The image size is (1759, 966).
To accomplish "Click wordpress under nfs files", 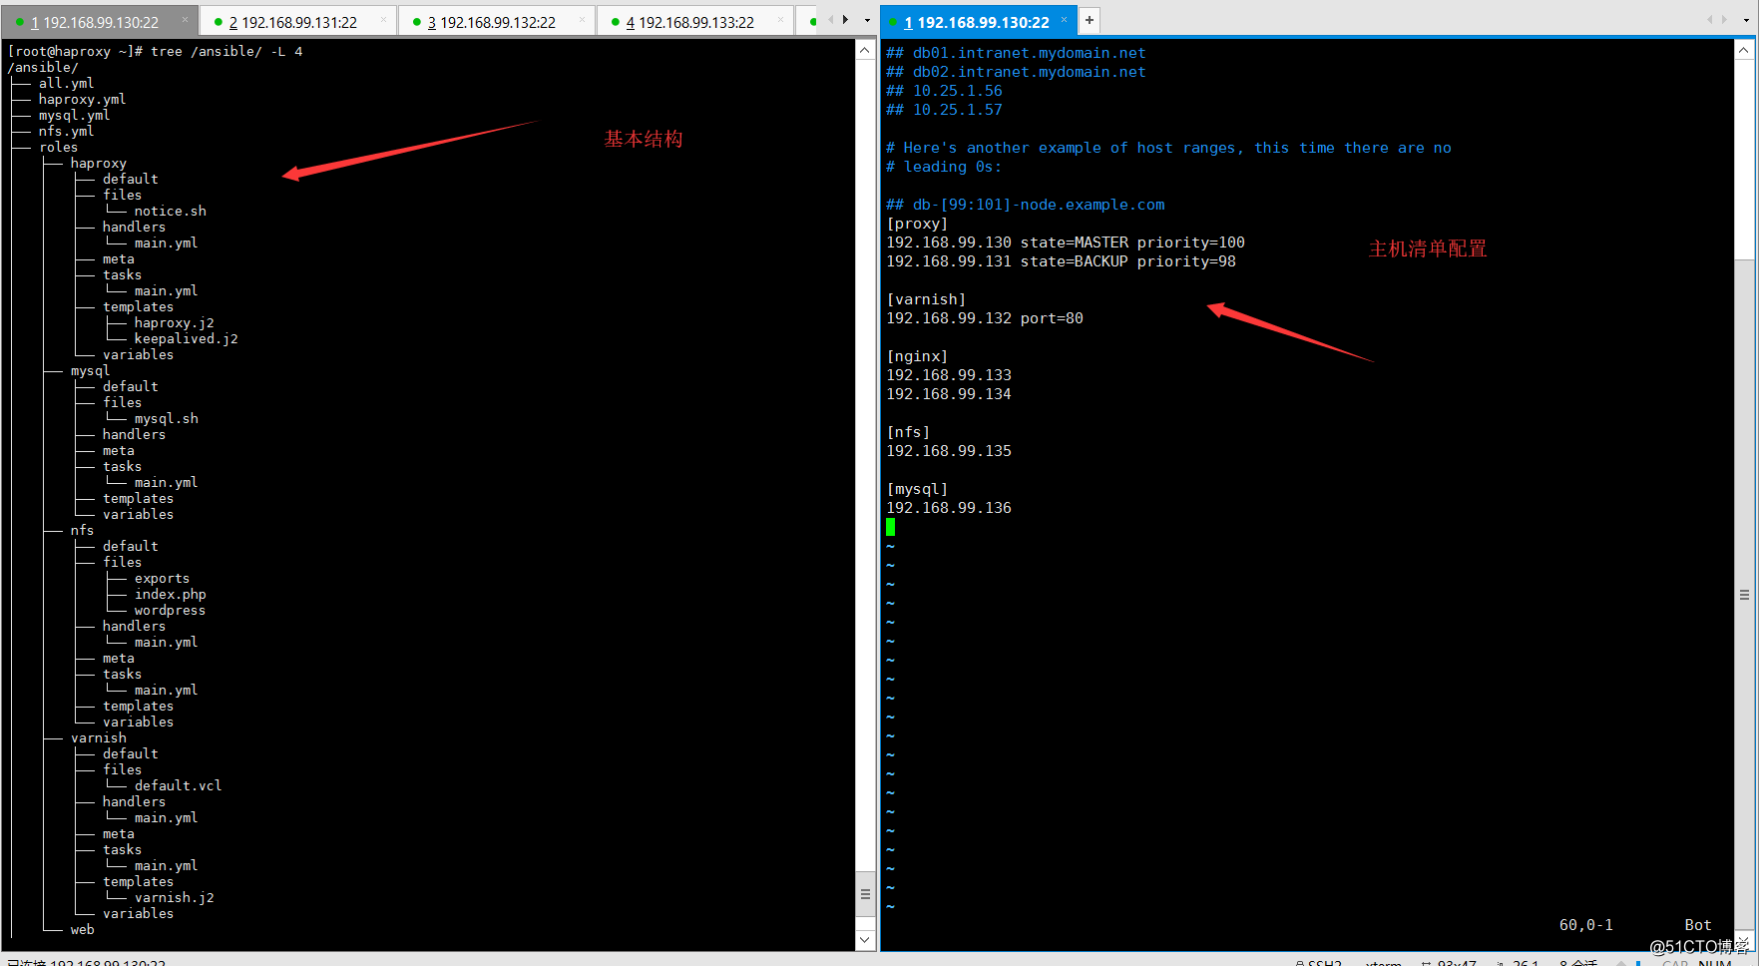I will click(170, 610).
